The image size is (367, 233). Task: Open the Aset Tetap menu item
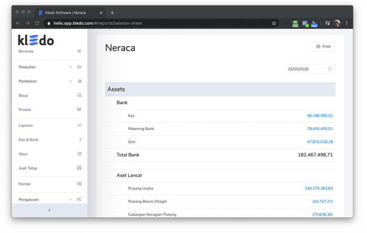click(x=28, y=168)
